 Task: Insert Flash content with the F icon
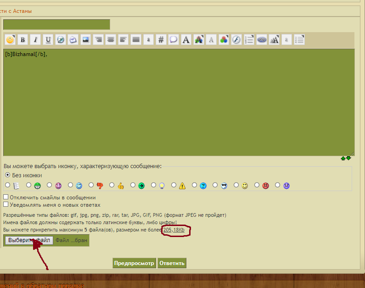[x=236, y=40]
